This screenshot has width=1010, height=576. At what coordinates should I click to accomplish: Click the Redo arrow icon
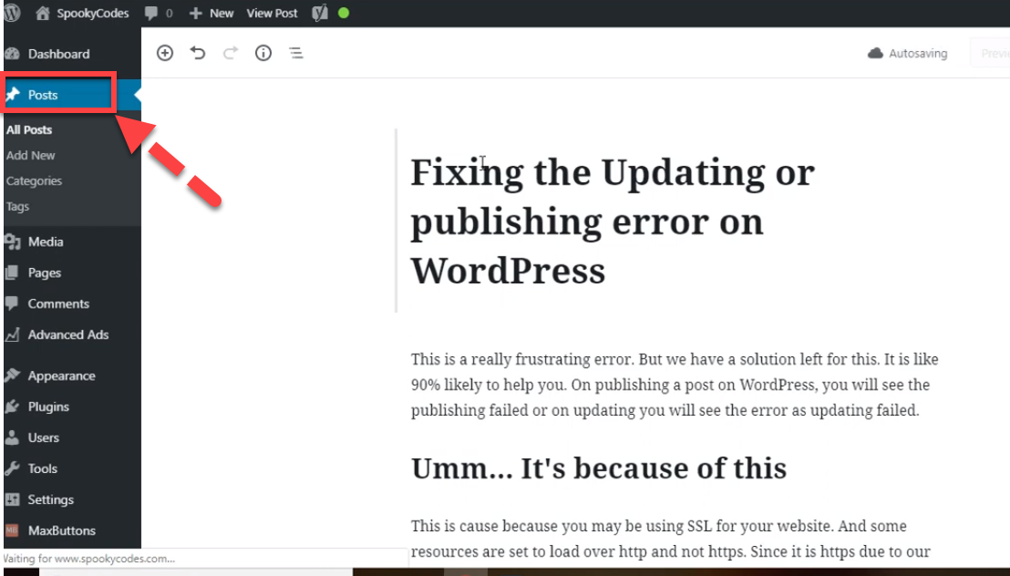point(231,53)
